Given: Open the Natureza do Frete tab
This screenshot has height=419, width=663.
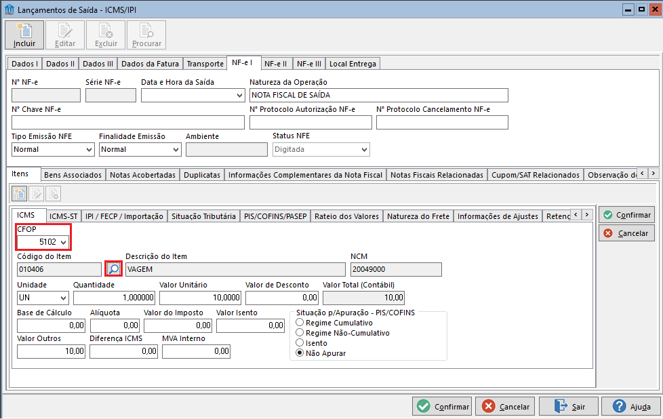Looking at the screenshot, I should (418, 216).
